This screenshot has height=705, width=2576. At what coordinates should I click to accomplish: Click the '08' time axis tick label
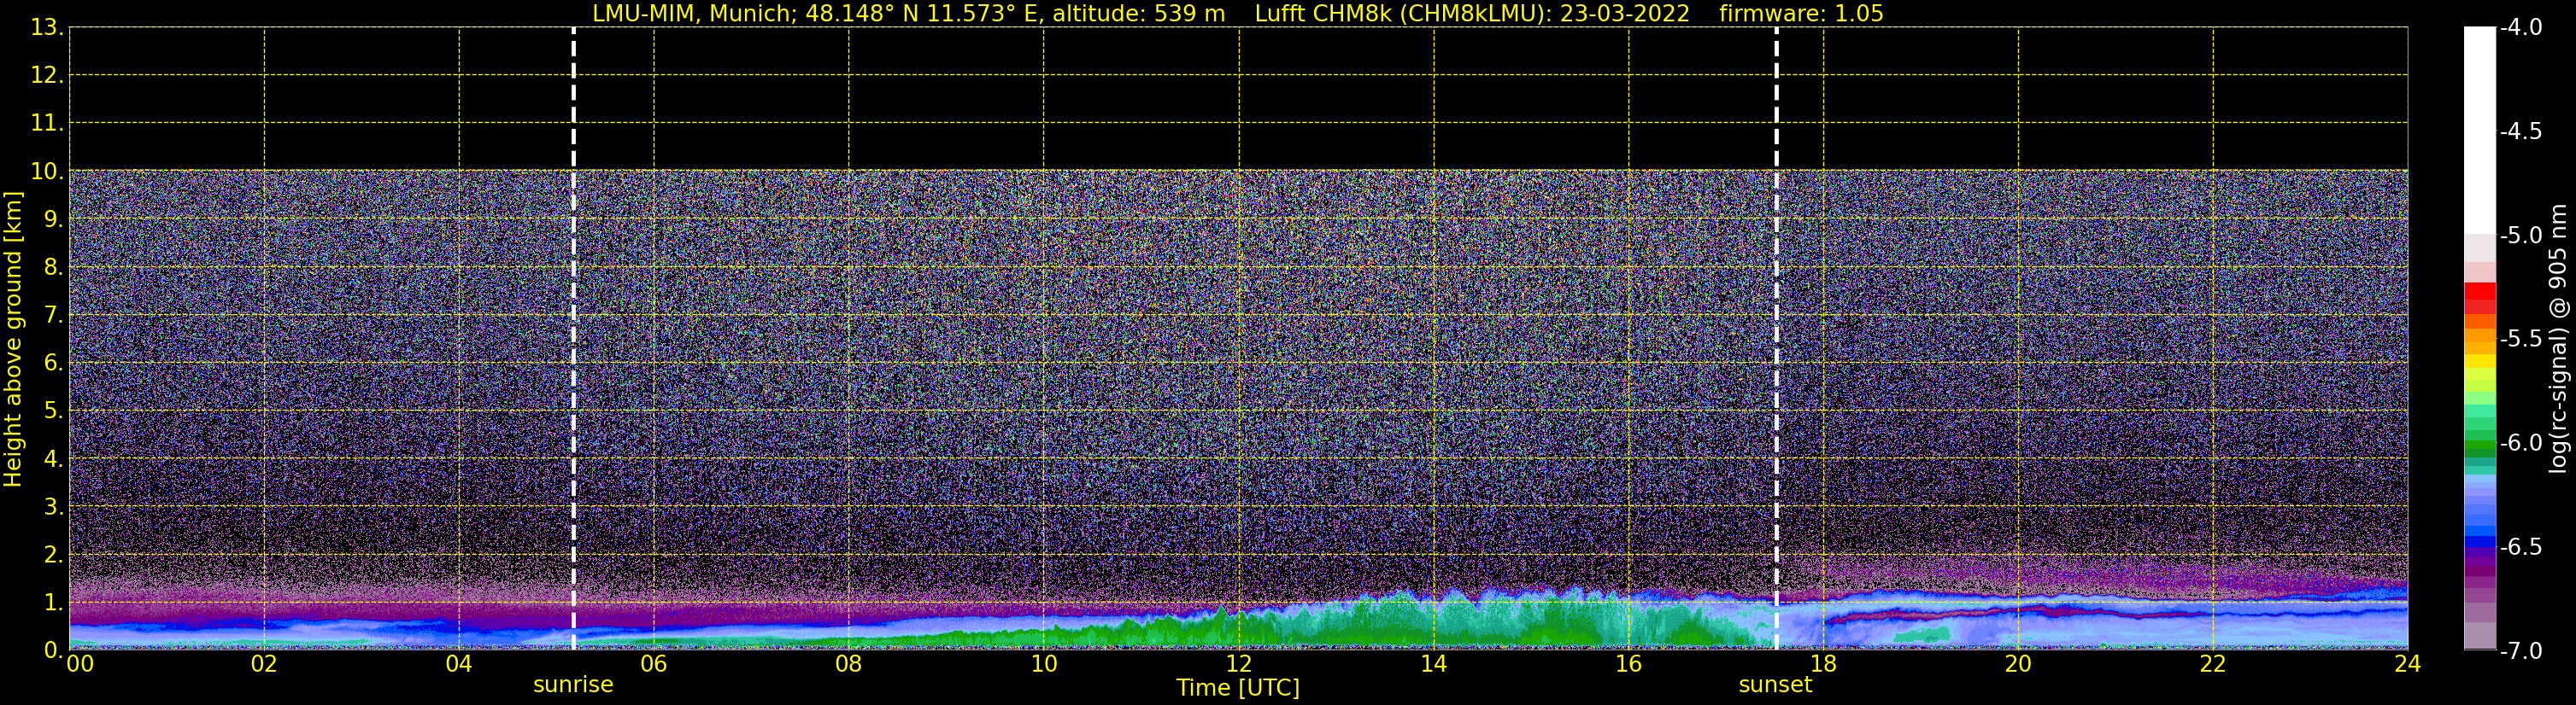(x=849, y=664)
